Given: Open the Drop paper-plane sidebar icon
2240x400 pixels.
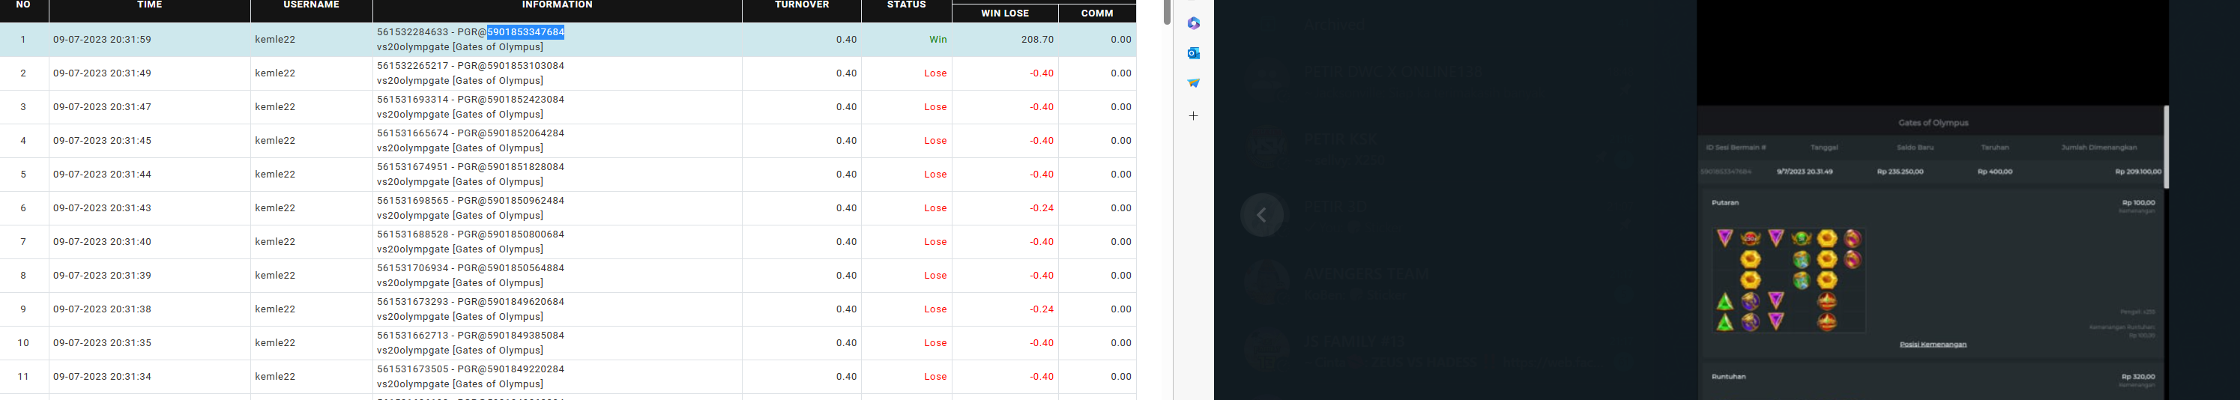Looking at the screenshot, I should (1193, 82).
